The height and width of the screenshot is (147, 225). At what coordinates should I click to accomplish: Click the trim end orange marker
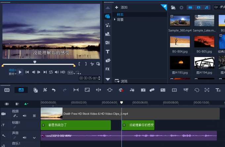74,65
